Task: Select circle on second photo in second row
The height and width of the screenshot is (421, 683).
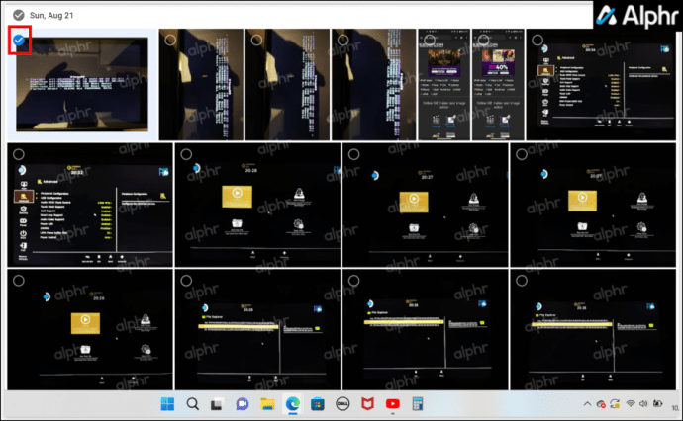Action: [186, 154]
